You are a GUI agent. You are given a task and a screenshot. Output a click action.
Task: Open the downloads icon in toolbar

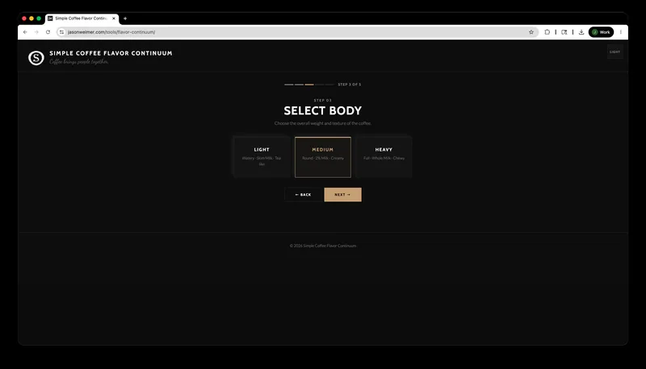(581, 32)
